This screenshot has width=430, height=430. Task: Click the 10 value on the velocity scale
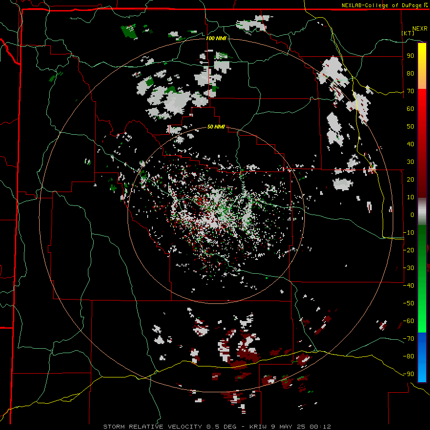coord(410,197)
